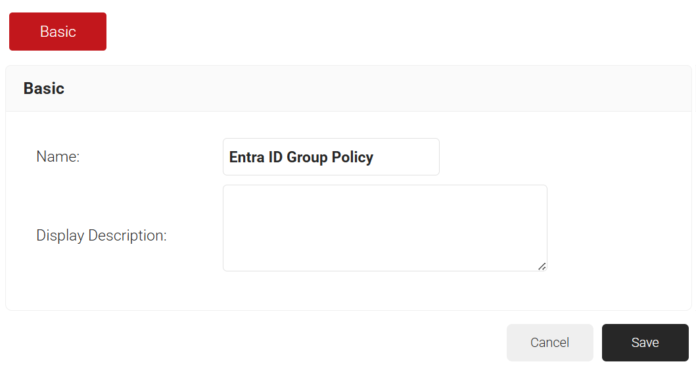The width and height of the screenshot is (696, 368).
Task: Click the top-left of the description box
Action: 230,192
